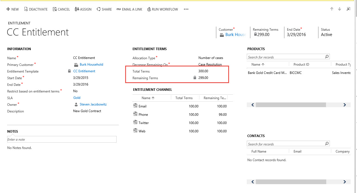The height and width of the screenshot is (193, 357).
Task: Run Workflow from the command bar
Action: (162, 9)
